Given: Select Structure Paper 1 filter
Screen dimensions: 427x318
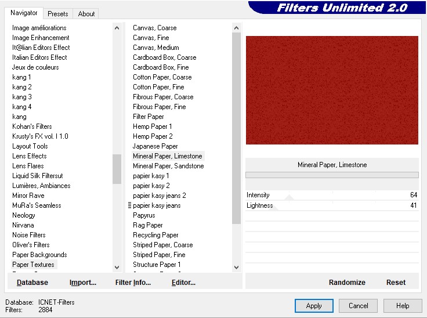Looking at the screenshot, I should pyautogui.click(x=157, y=264).
